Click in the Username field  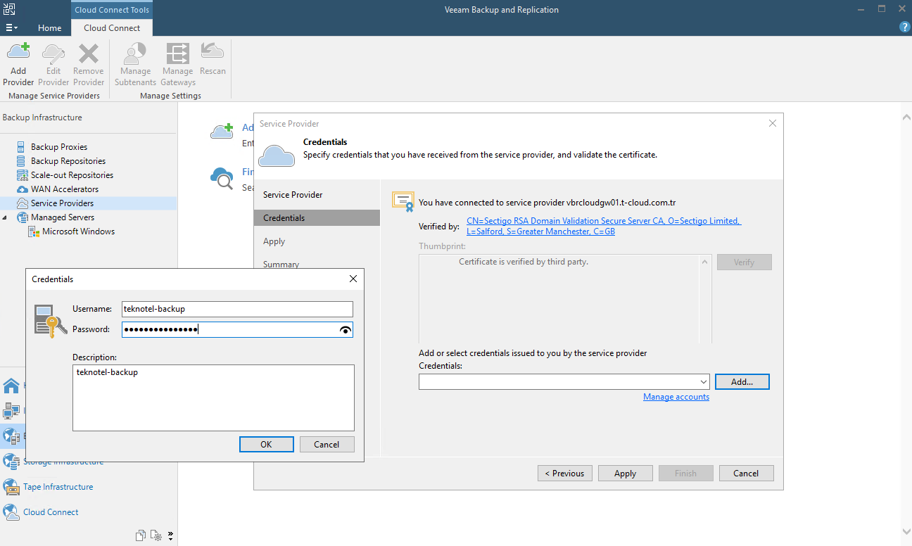point(236,309)
